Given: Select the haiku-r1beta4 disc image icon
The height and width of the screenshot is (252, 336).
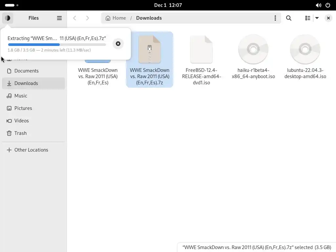Looking at the screenshot, I should (253, 49).
